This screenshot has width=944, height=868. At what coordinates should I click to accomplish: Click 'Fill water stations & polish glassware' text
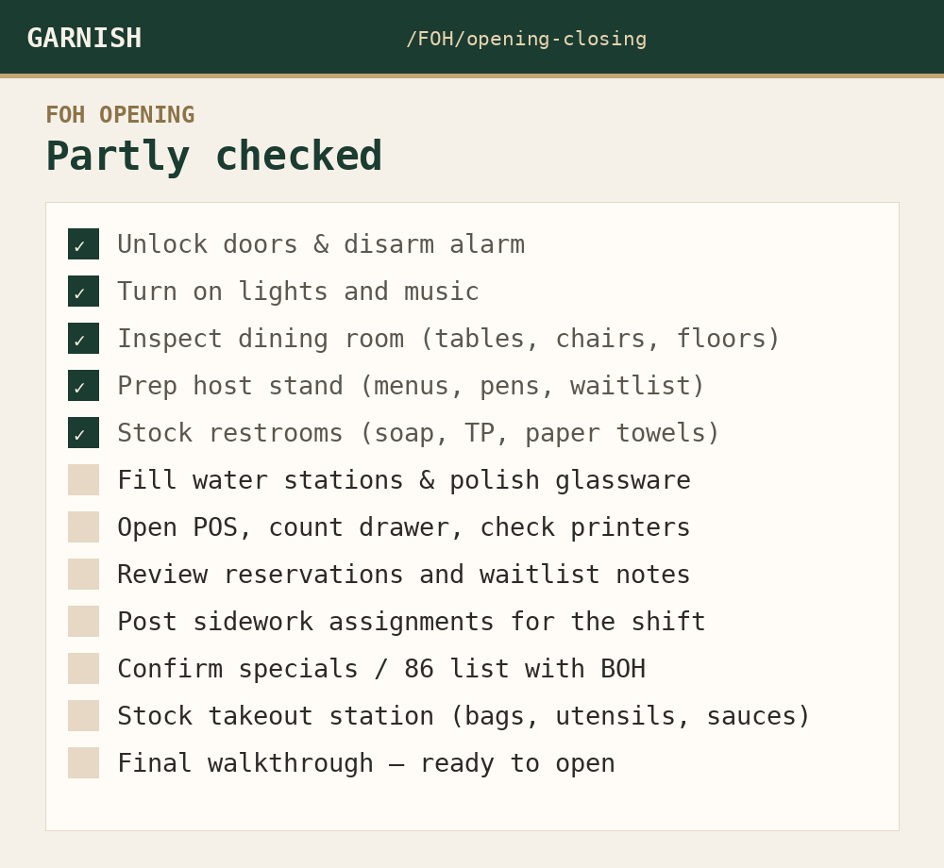point(404,480)
